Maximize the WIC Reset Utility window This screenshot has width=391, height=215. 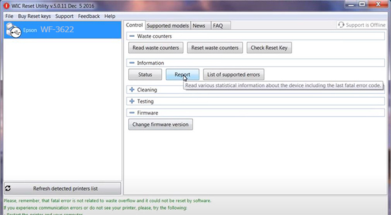(x=362, y=4)
